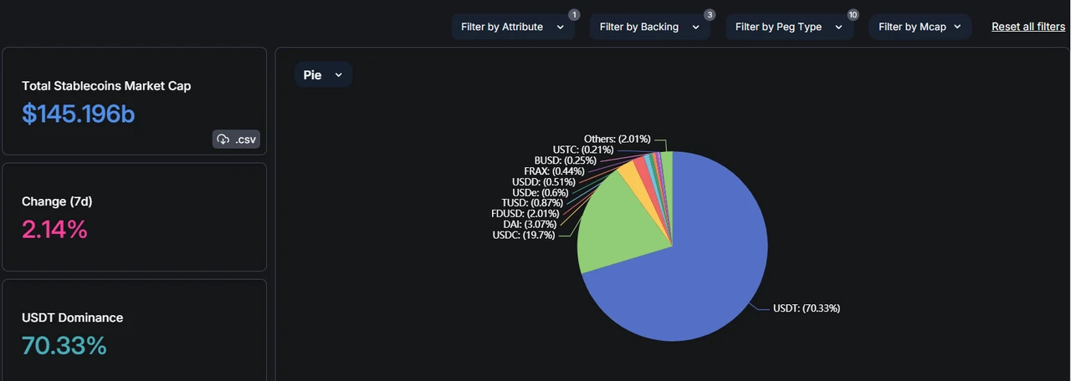Click the USDT: (70.33%) chart label
The height and width of the screenshot is (381, 1071).
(807, 308)
